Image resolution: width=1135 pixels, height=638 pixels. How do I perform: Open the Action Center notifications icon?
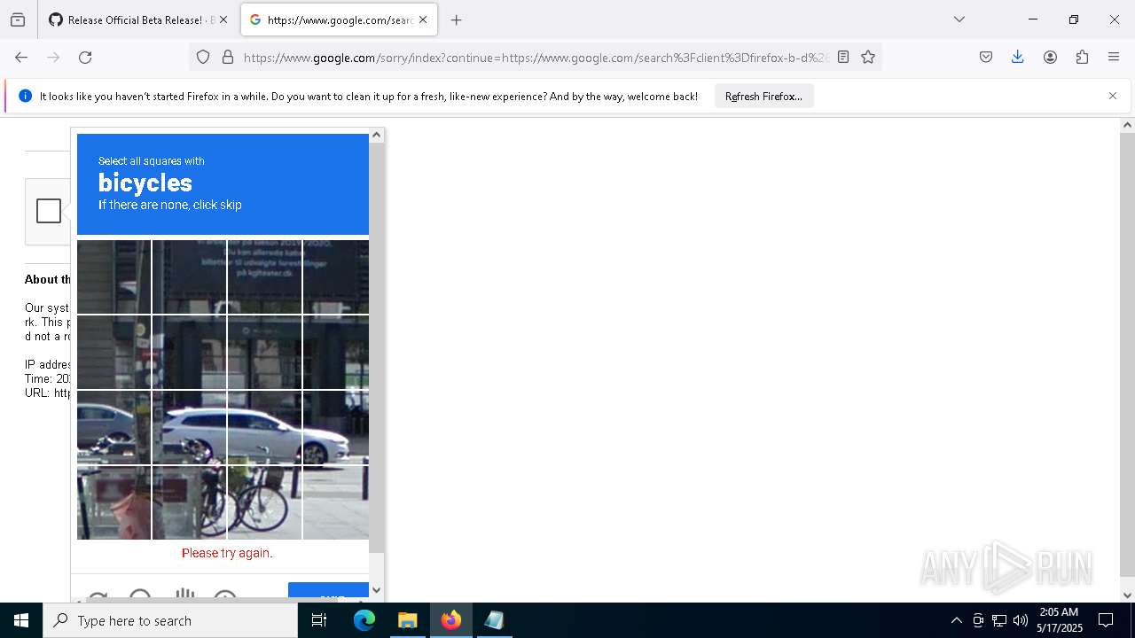click(x=1106, y=620)
